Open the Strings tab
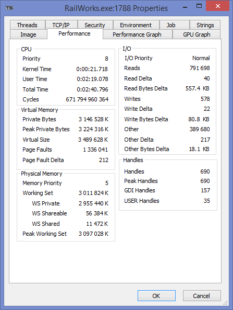 coord(205,25)
